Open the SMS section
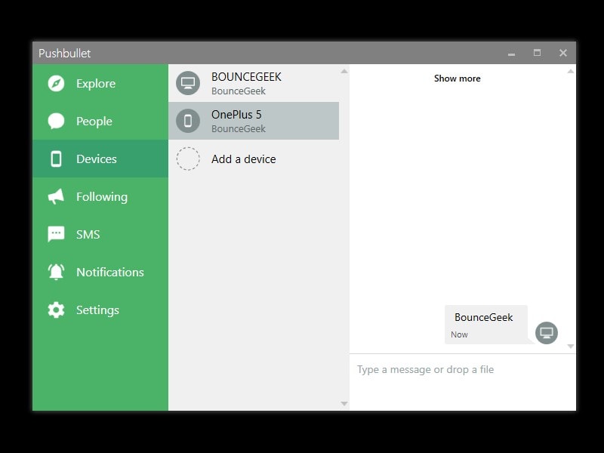Screen dimensions: 604x453 point(100,234)
